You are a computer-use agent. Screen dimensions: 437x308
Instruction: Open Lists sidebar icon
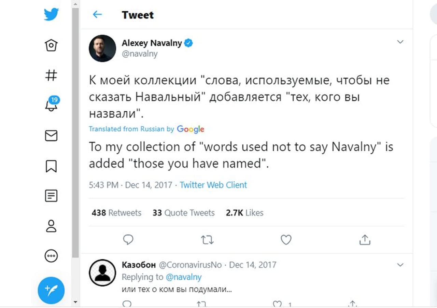coord(51,196)
